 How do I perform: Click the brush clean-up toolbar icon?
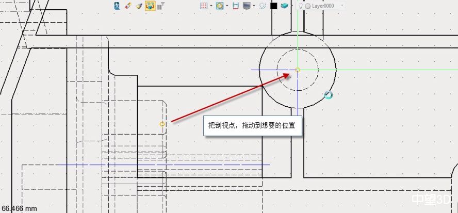pyautogui.click(x=139, y=6)
